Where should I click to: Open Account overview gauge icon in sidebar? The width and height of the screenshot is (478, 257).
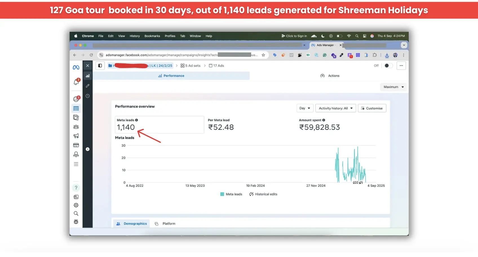76,99
